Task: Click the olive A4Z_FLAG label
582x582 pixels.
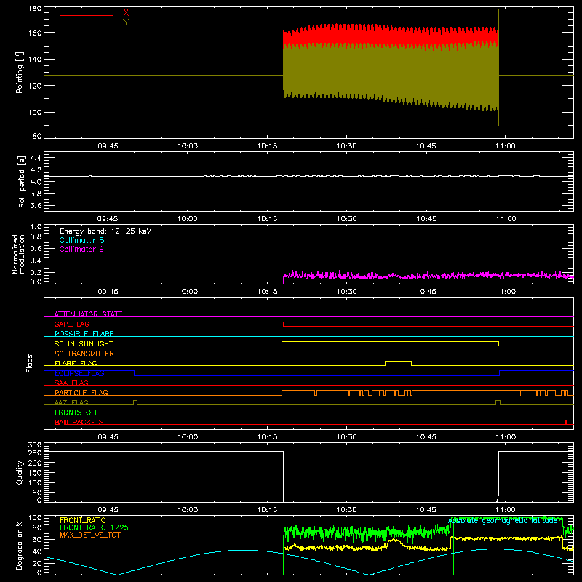Action: click(x=71, y=402)
